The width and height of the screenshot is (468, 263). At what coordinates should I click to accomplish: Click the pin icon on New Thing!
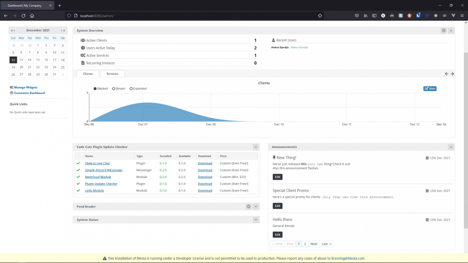(x=274, y=157)
